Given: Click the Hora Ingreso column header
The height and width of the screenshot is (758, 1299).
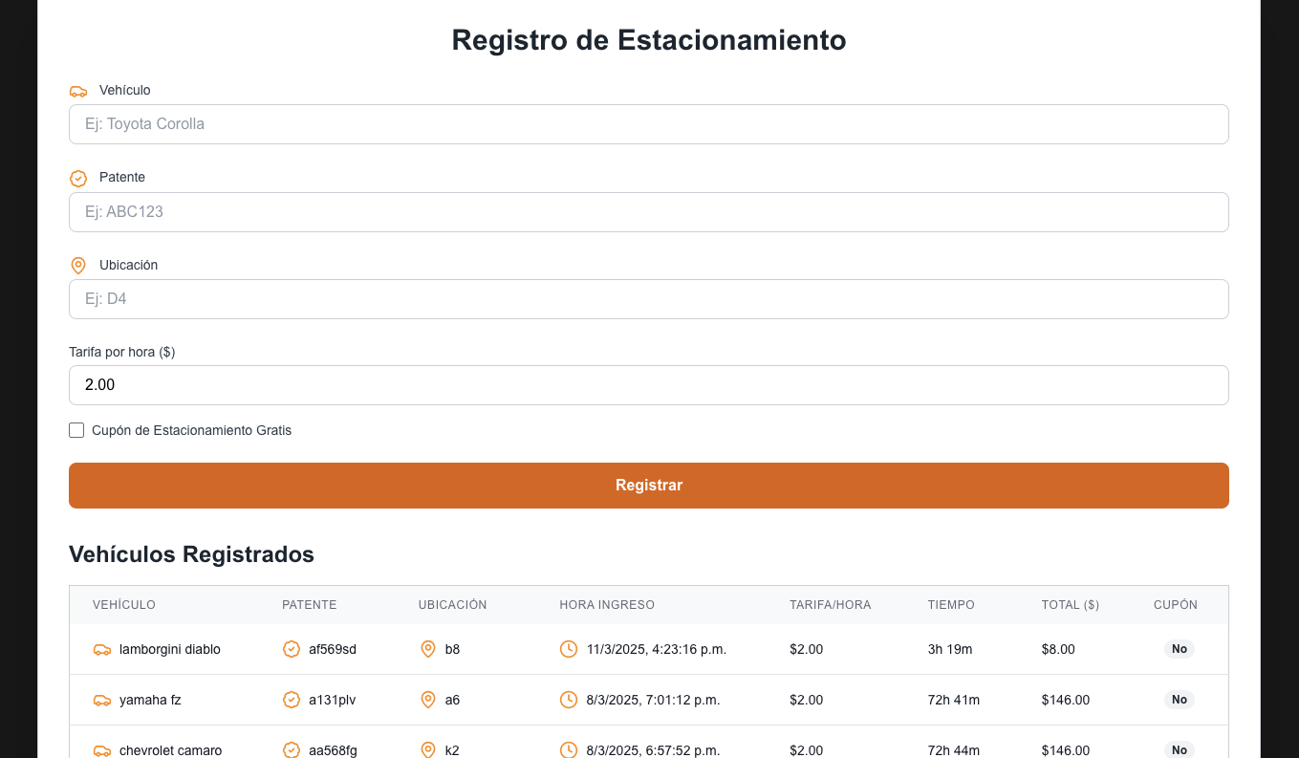Looking at the screenshot, I should point(607,605).
